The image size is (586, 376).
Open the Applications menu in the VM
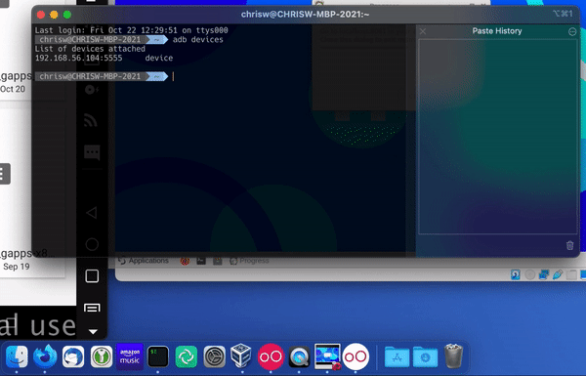[144, 261]
